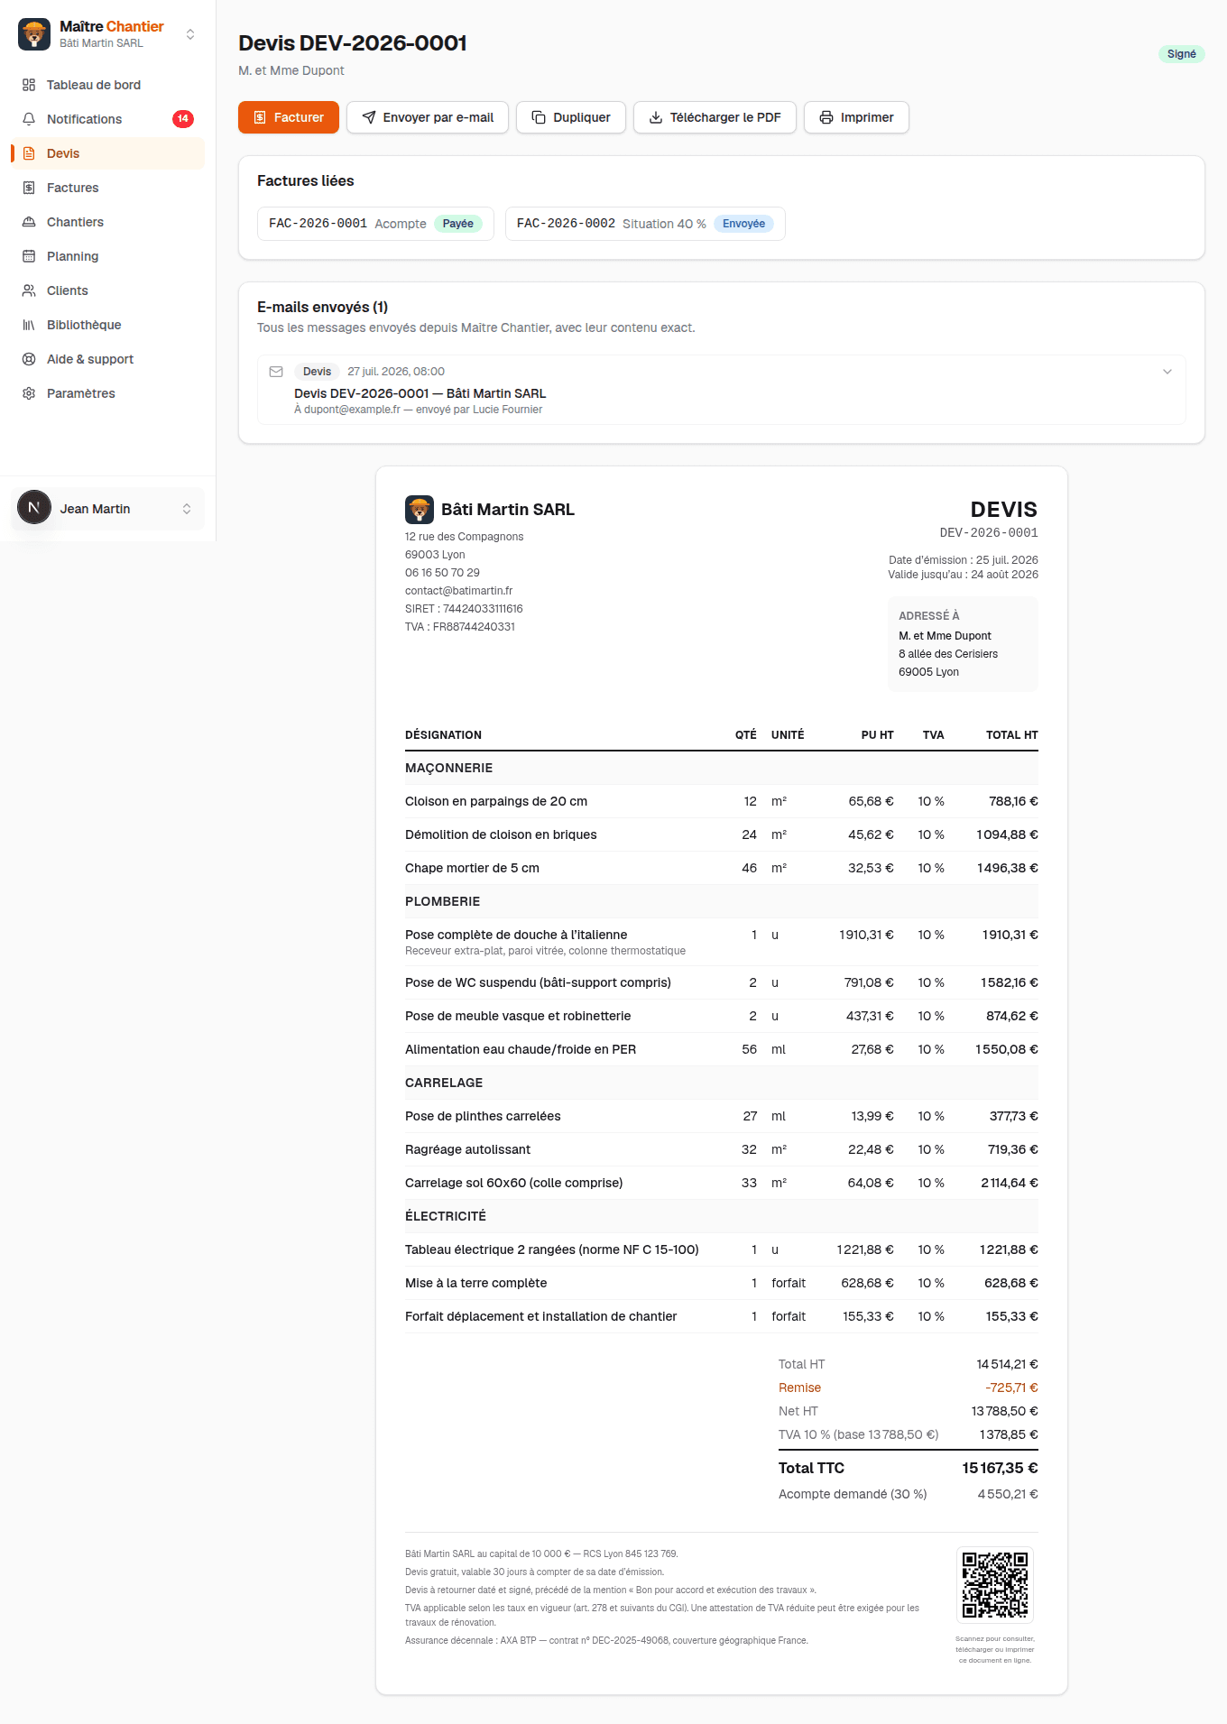Click the Aide & support lifebuoy icon
The image size is (1227, 1724).
29,359
